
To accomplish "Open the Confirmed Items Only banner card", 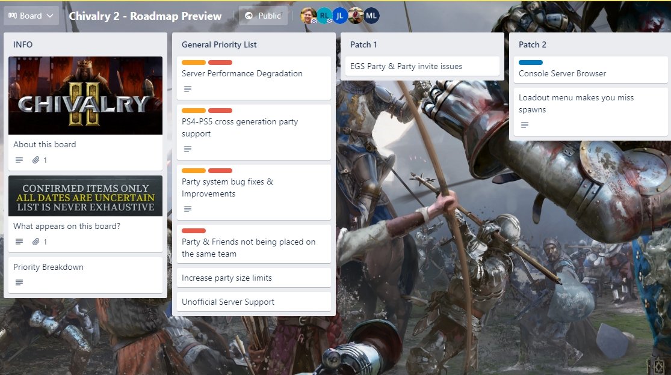I will (x=85, y=196).
